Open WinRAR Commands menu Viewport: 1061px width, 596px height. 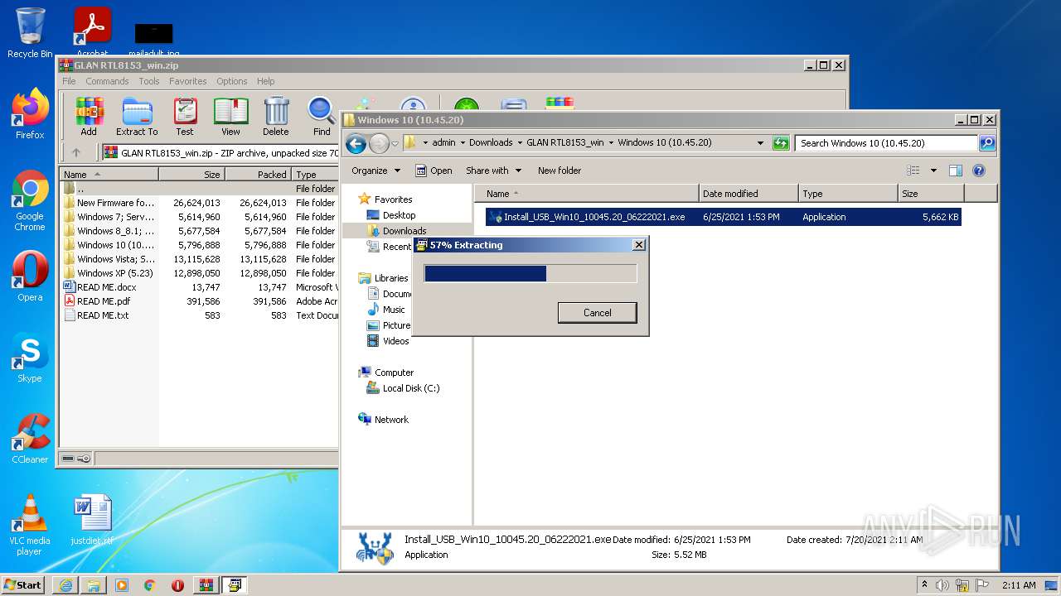[x=107, y=81]
